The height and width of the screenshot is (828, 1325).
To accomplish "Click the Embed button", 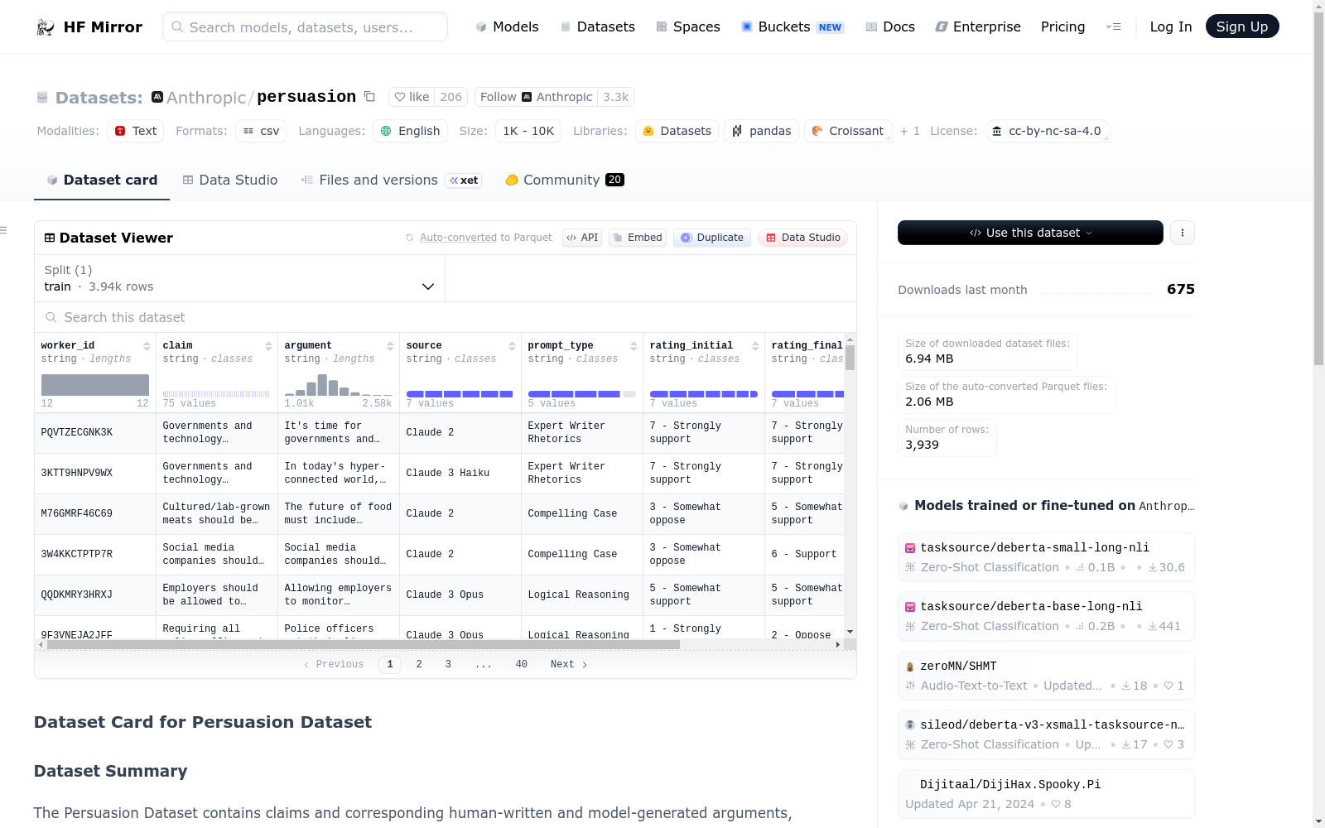I will (638, 238).
